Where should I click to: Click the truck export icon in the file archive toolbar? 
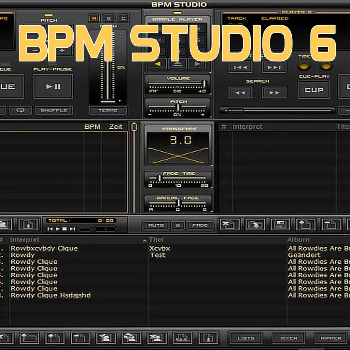pos(182,338)
